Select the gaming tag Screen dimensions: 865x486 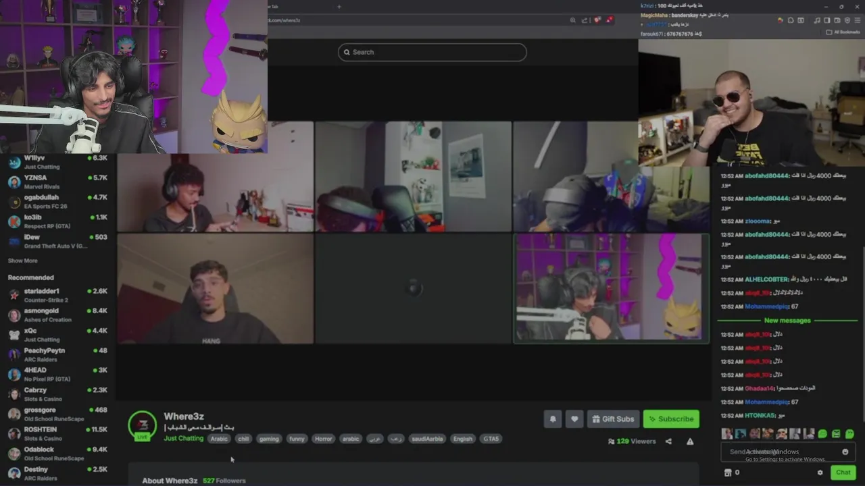(269, 439)
